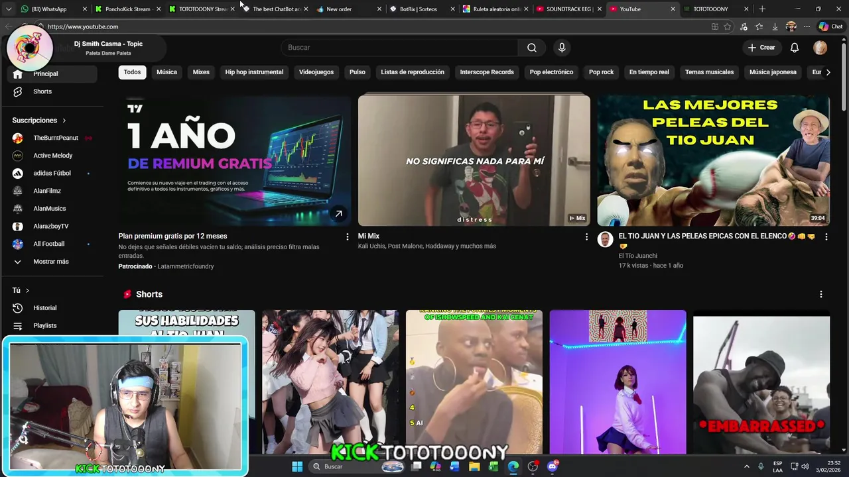The image size is (849, 477).
Task: Open options menu for Mi Mix card
Action: [x=586, y=237]
